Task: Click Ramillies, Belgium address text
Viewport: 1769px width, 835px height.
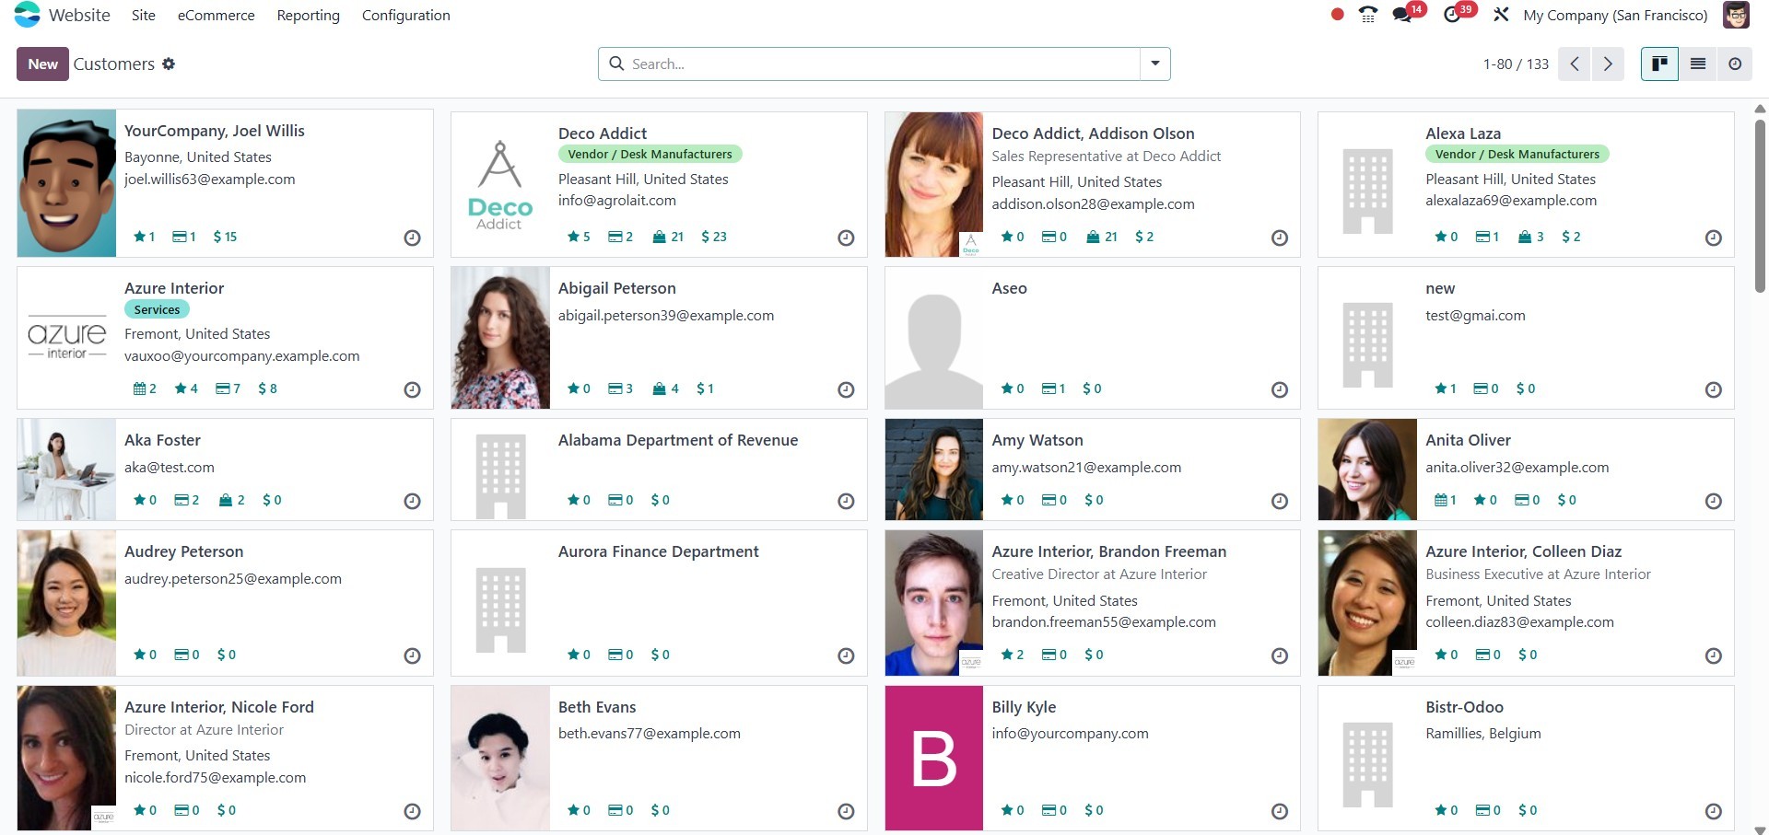Action: (x=1483, y=733)
